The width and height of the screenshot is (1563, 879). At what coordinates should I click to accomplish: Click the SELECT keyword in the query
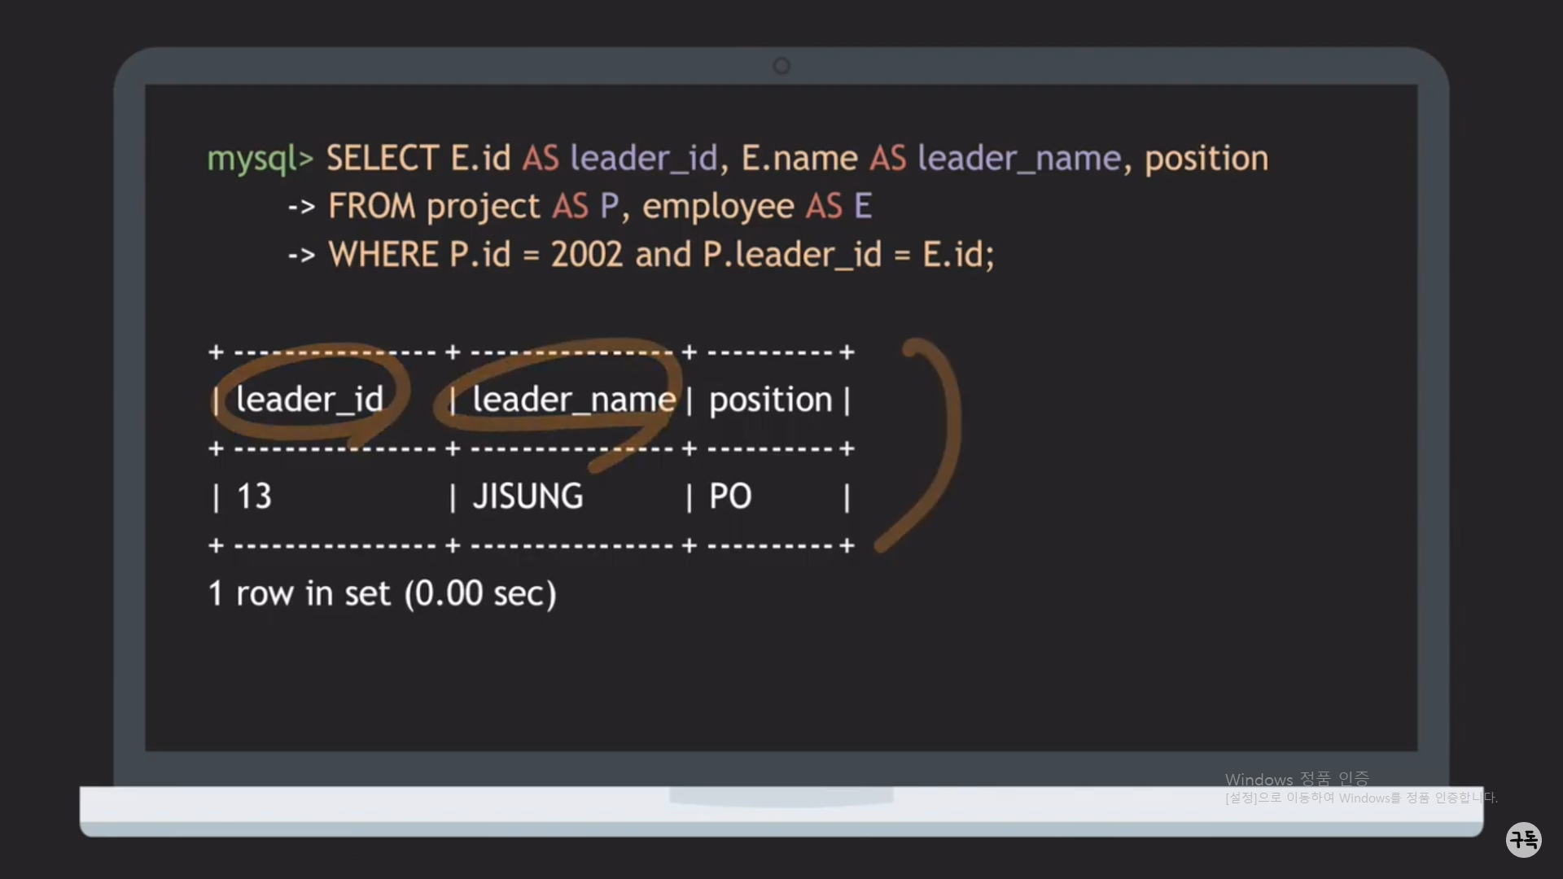(x=383, y=158)
